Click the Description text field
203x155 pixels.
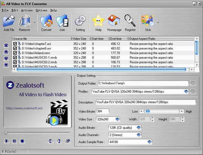pyautogui.click(x=146, y=102)
